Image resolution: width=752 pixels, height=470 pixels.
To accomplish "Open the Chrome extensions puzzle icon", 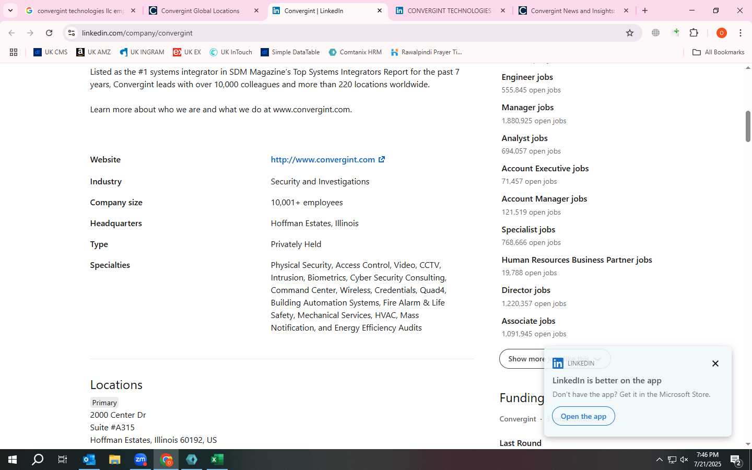I will (x=694, y=33).
